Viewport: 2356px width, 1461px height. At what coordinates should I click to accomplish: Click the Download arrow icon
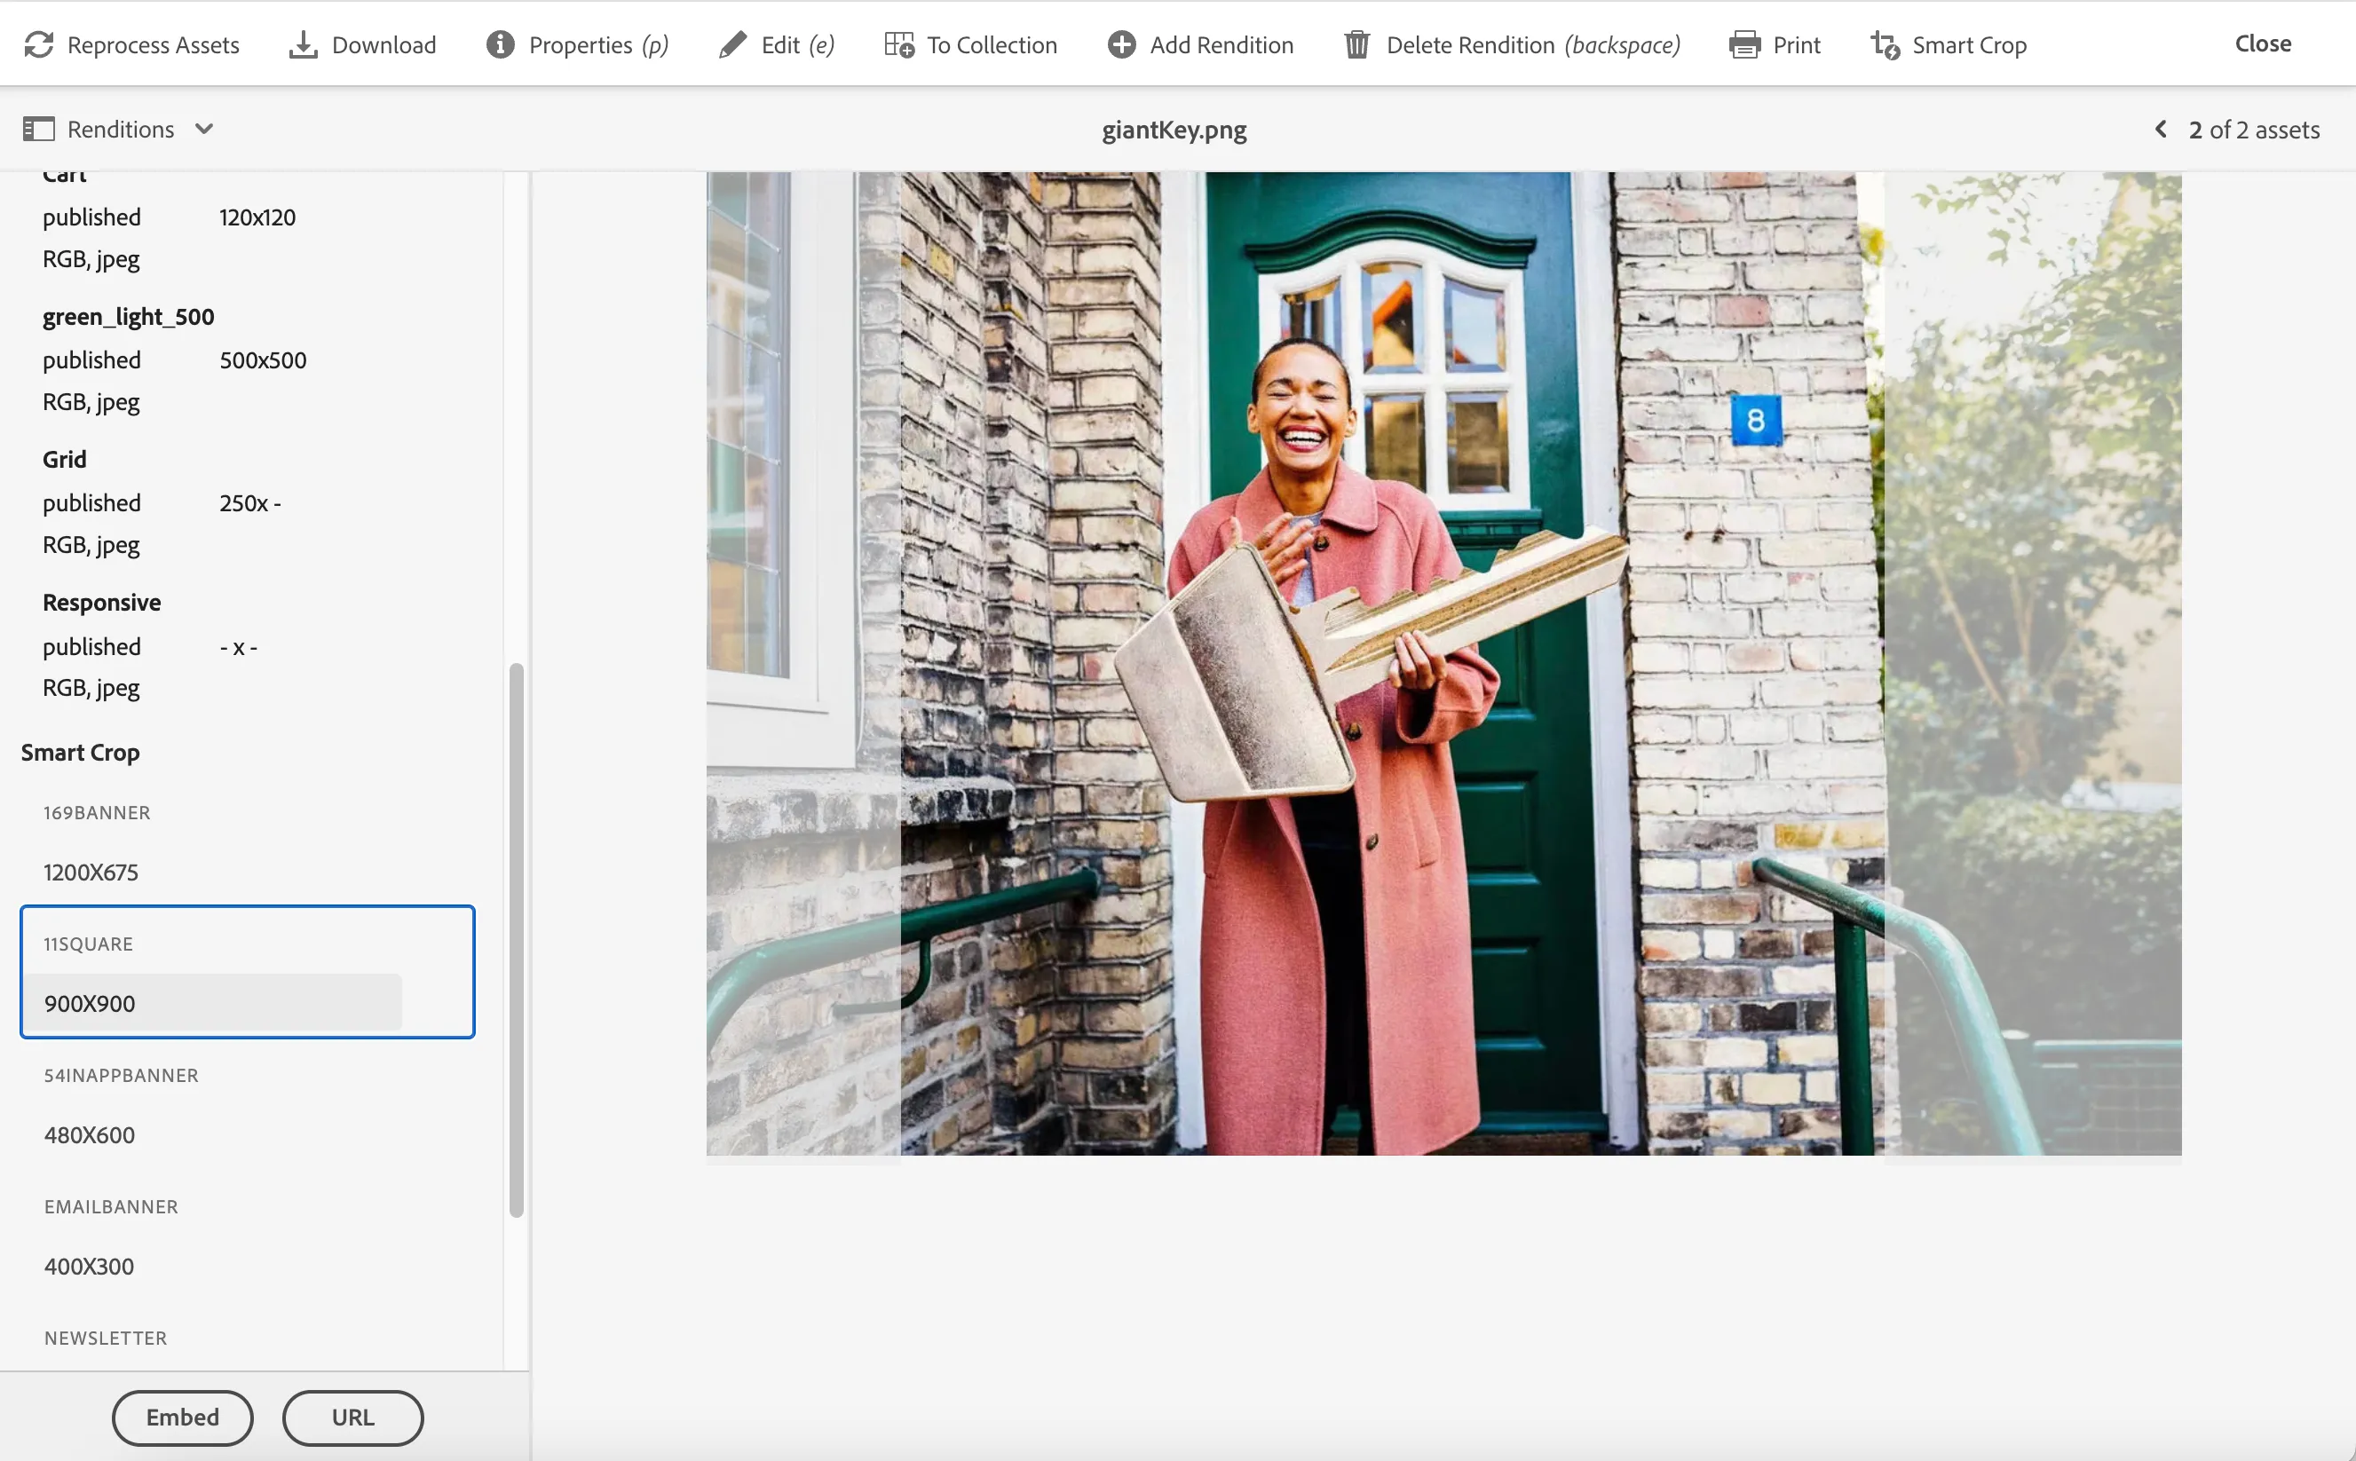click(x=303, y=44)
